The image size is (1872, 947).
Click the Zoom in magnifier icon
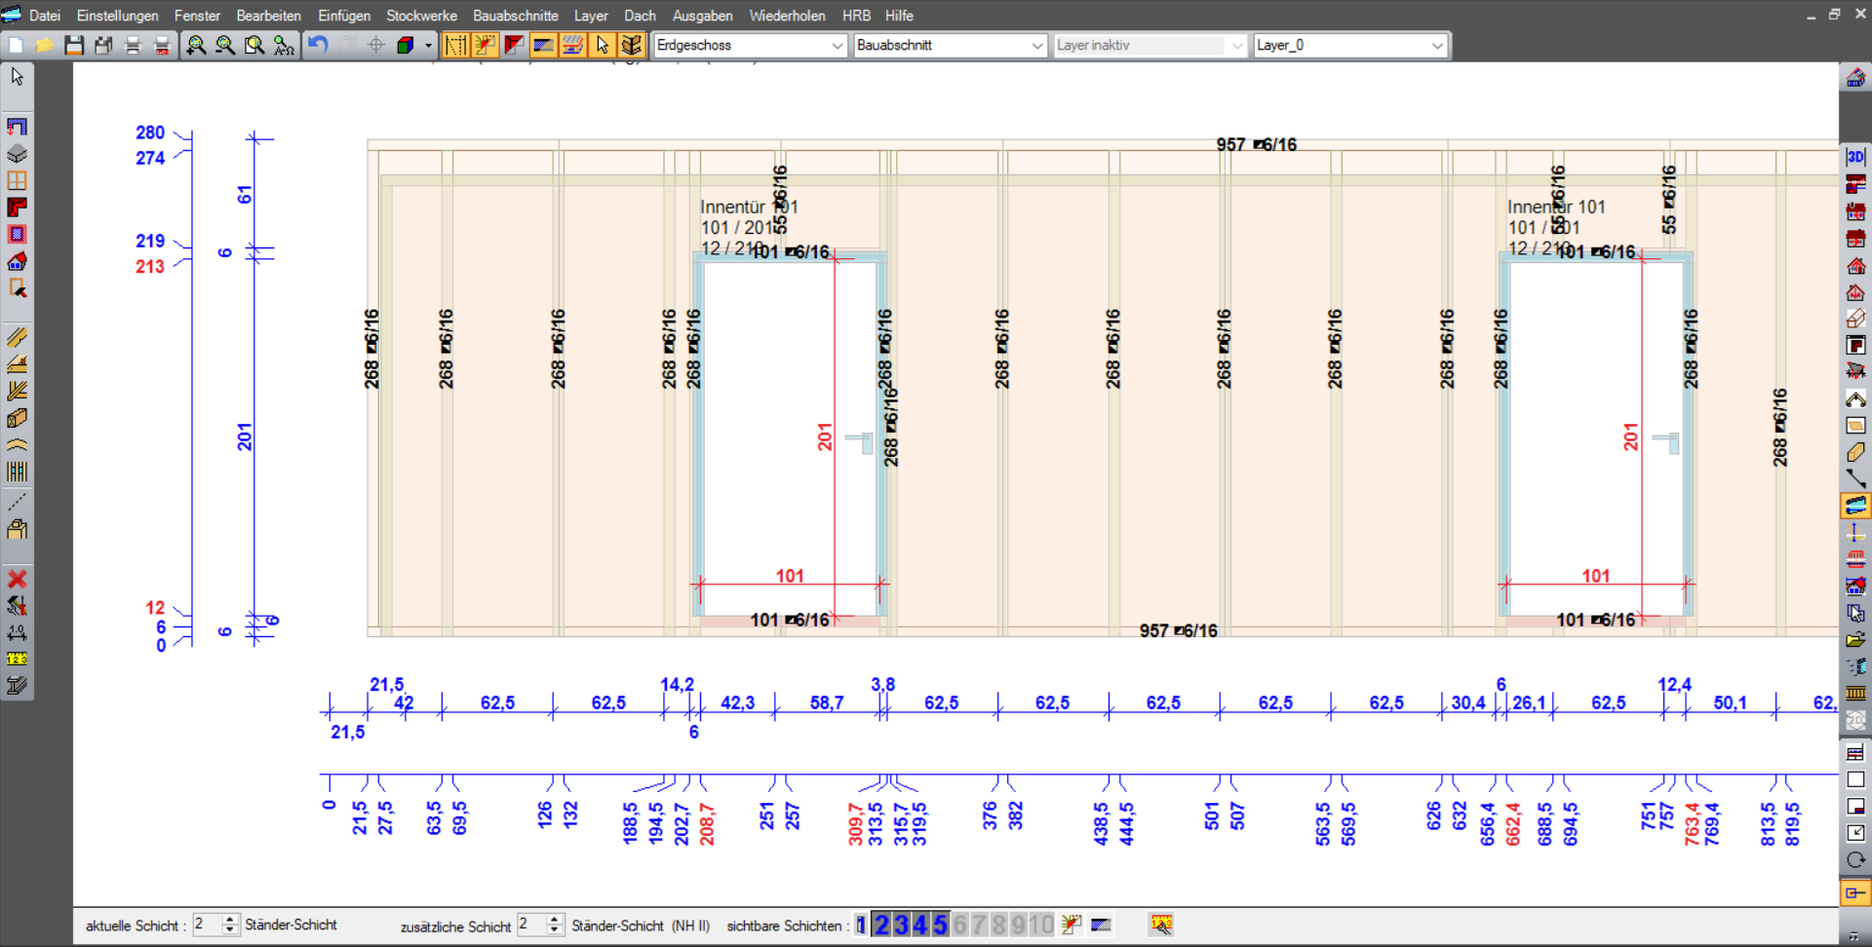[196, 45]
